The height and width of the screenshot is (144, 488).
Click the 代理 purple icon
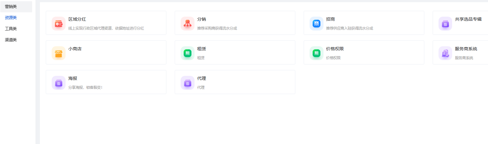tap(187, 83)
